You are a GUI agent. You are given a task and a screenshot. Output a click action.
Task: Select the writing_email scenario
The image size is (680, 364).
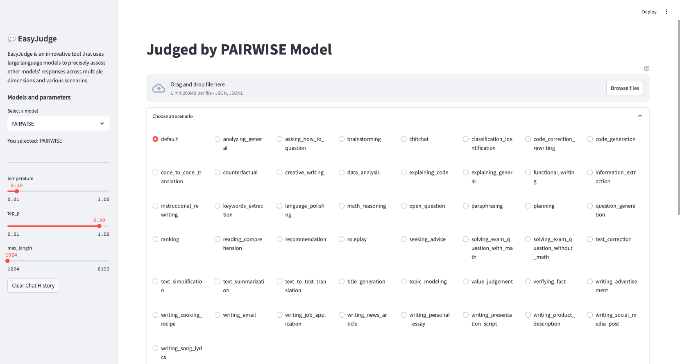(218, 315)
